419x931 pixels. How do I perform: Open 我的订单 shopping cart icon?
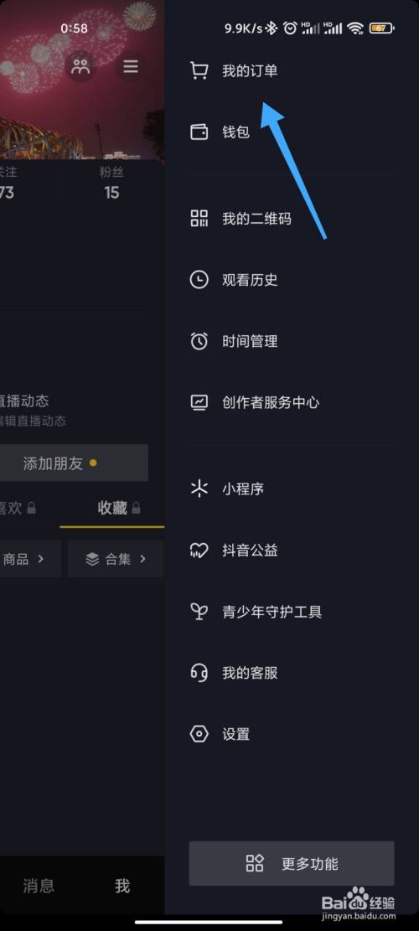(x=199, y=70)
